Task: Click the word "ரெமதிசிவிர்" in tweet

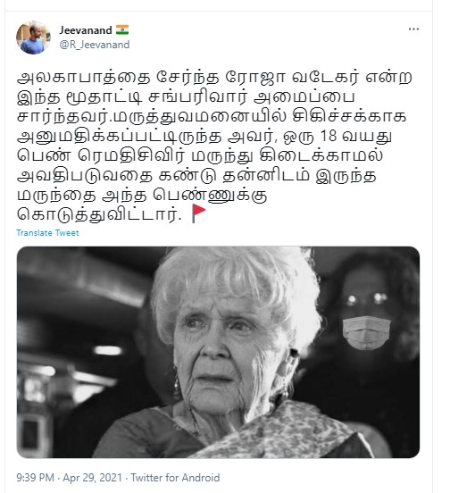Action: 130,155
